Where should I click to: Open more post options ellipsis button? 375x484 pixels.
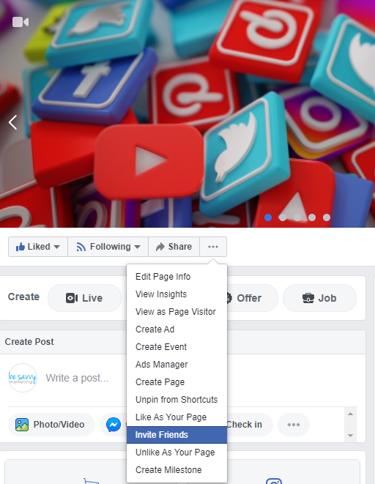point(294,425)
